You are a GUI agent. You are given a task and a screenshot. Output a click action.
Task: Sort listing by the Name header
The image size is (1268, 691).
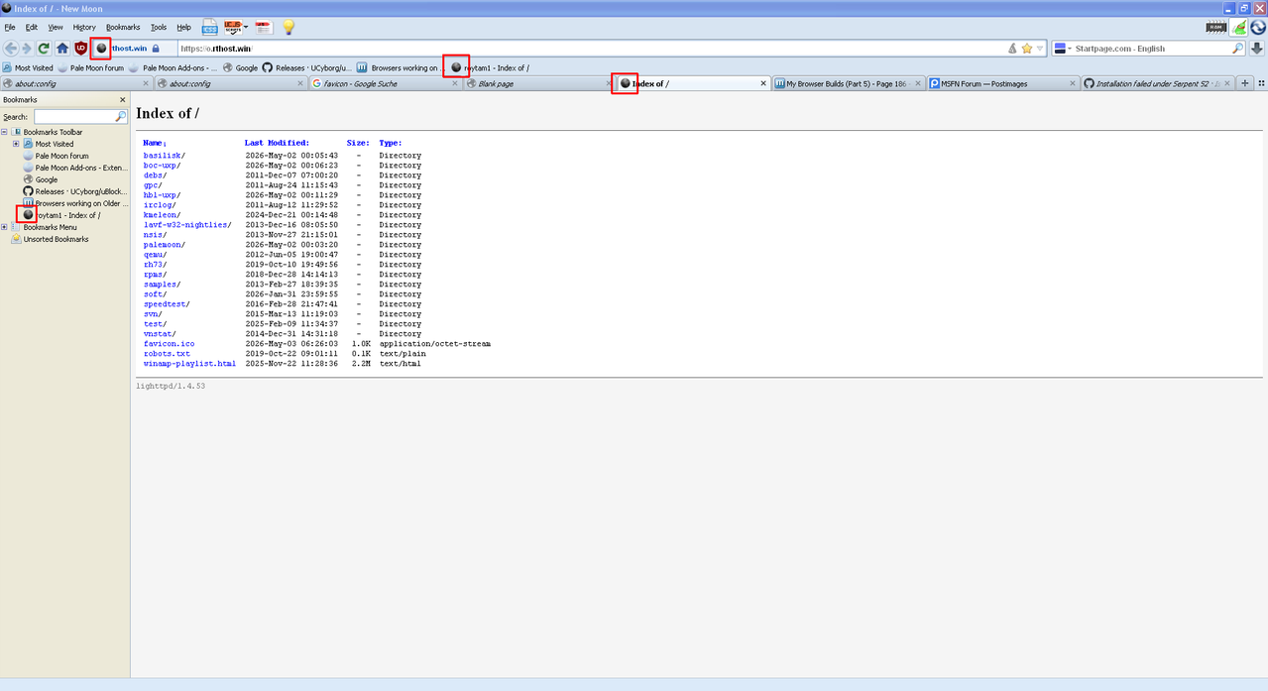(154, 143)
